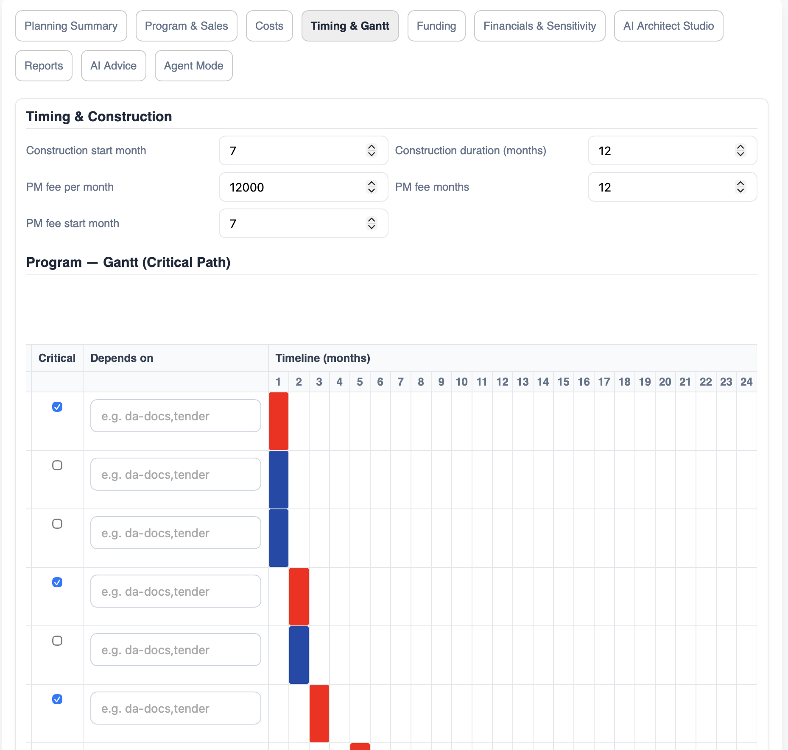Click Depends on field in first Gantt row
The width and height of the screenshot is (788, 750).
point(176,416)
